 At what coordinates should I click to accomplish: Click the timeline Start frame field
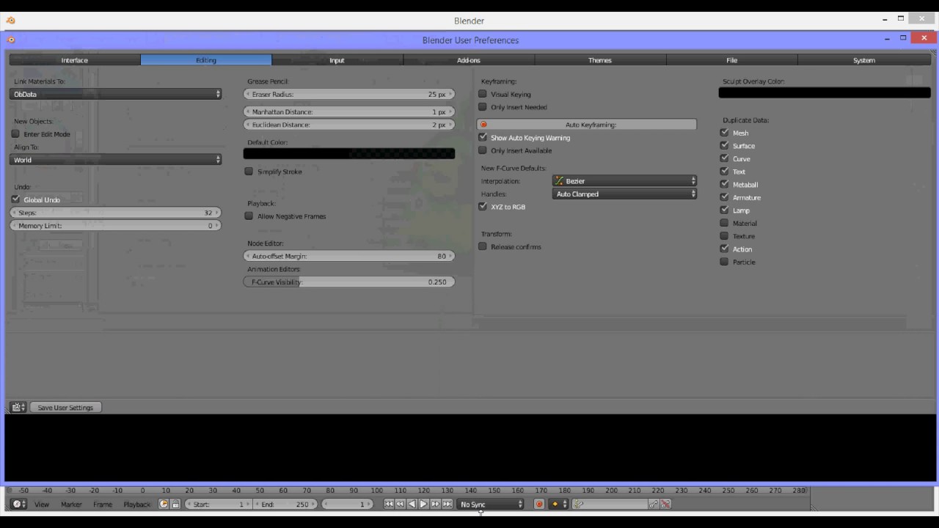pyautogui.click(x=217, y=505)
